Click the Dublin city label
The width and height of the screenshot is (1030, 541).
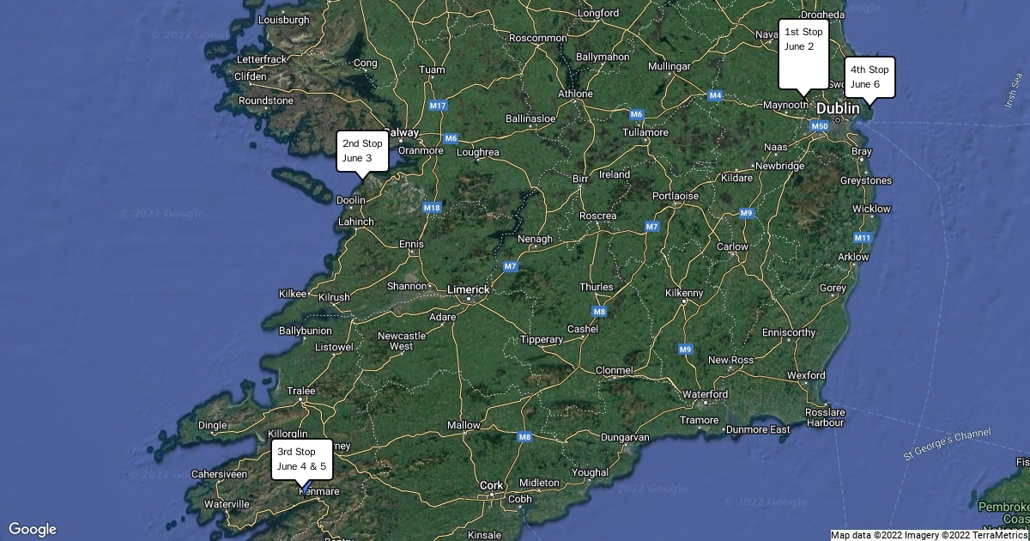tap(838, 109)
